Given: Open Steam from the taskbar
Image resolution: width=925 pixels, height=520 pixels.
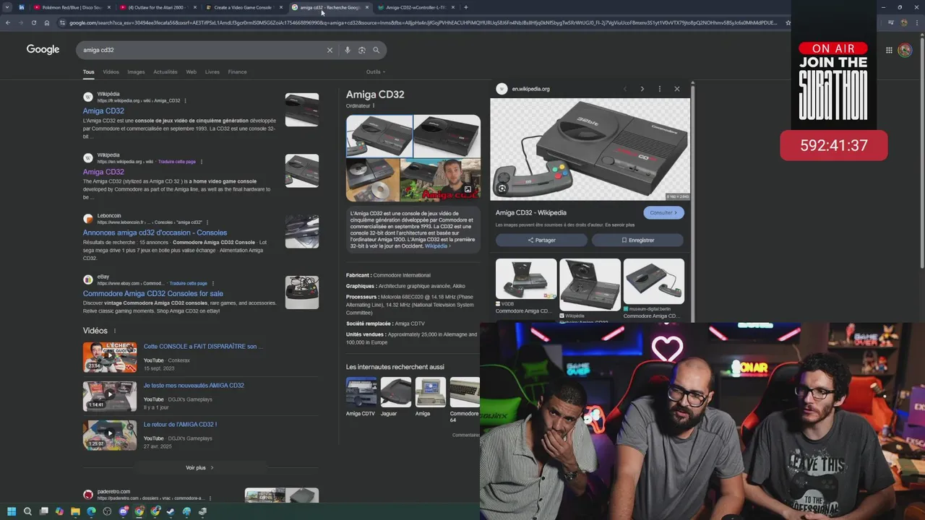Looking at the screenshot, I should point(171,511).
